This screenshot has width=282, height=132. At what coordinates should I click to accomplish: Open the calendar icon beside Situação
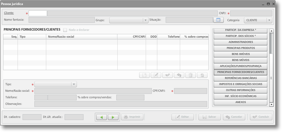[218, 20]
